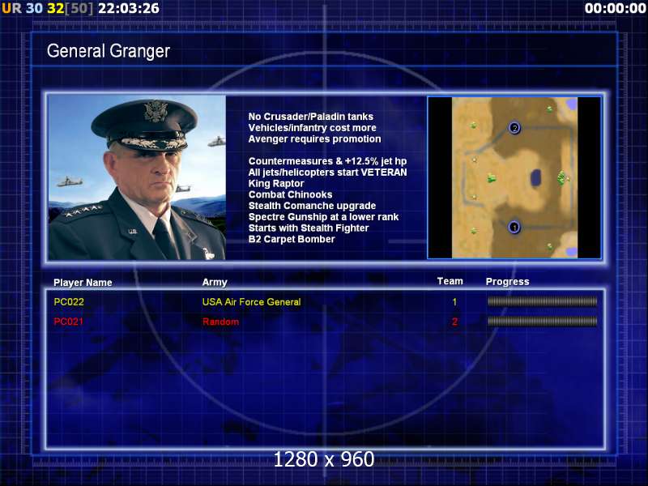Select player name PC021
The image size is (648, 486).
point(69,322)
